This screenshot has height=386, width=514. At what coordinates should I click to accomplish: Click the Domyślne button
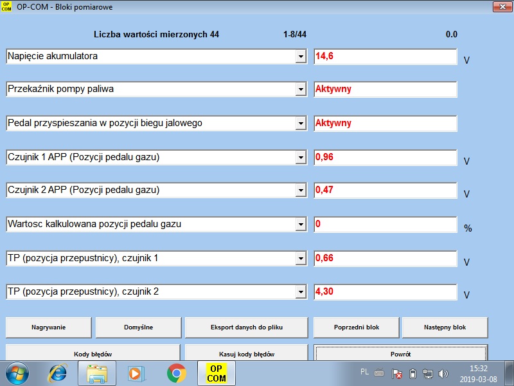(138, 327)
